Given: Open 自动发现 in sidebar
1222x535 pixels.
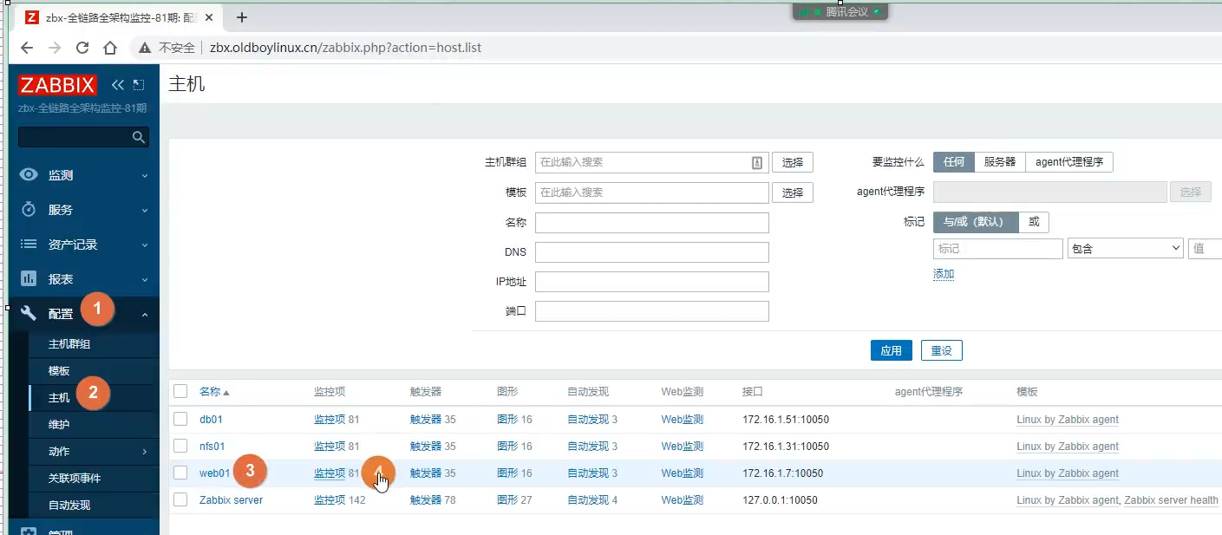Looking at the screenshot, I should pyautogui.click(x=69, y=505).
